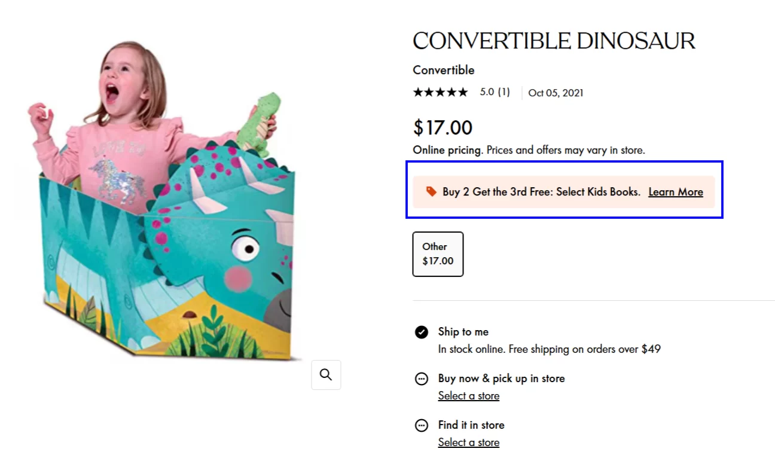Click the five-star rating icons

point(440,93)
